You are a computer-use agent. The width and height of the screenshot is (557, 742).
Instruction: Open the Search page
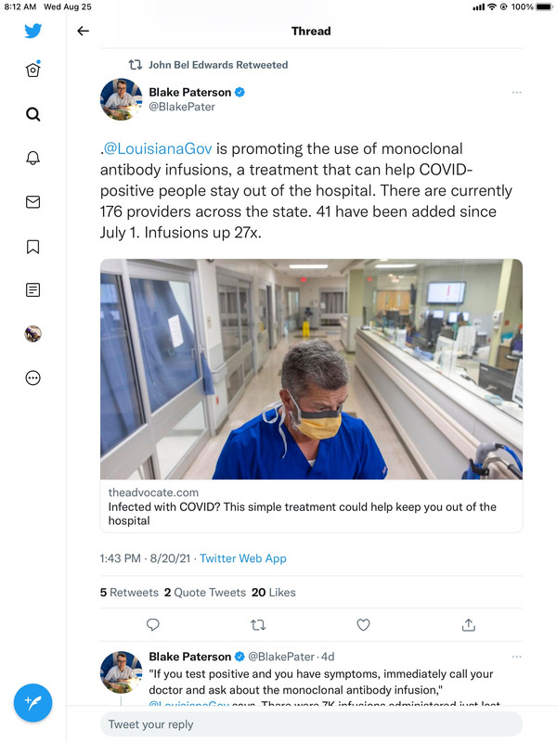point(32,115)
